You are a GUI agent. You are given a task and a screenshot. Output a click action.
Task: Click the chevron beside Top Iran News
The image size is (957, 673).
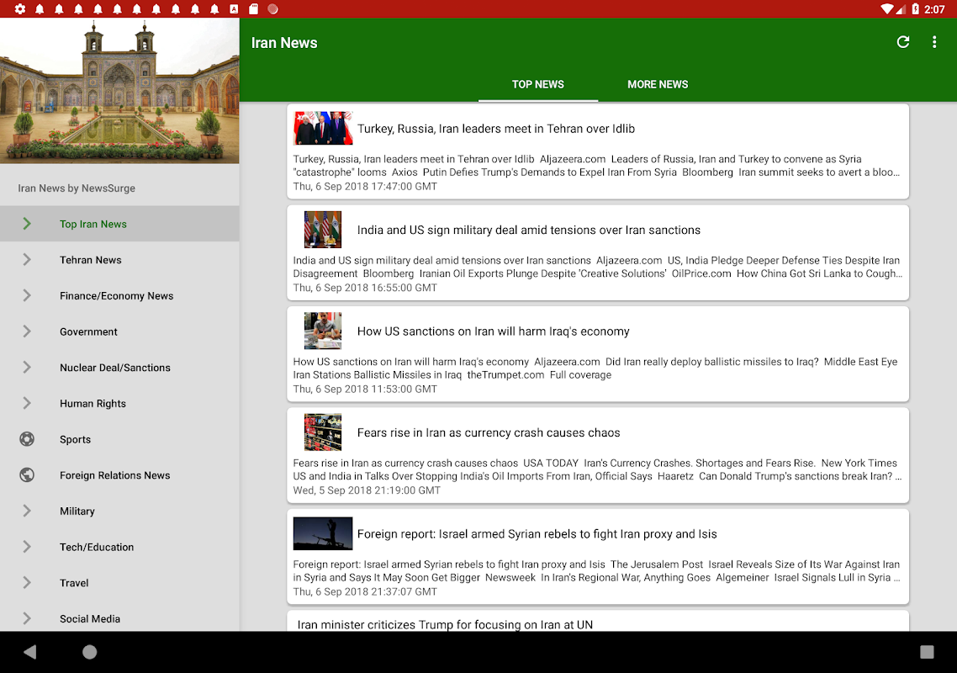point(27,224)
